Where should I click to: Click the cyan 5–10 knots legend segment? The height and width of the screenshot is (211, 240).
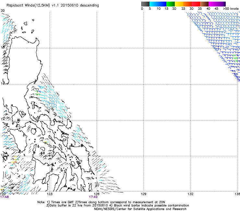pos(154,4)
